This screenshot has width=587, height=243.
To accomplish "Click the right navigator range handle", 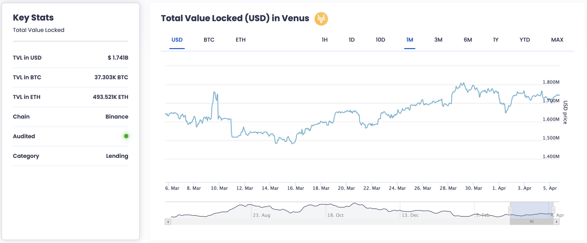I will 553,210.
